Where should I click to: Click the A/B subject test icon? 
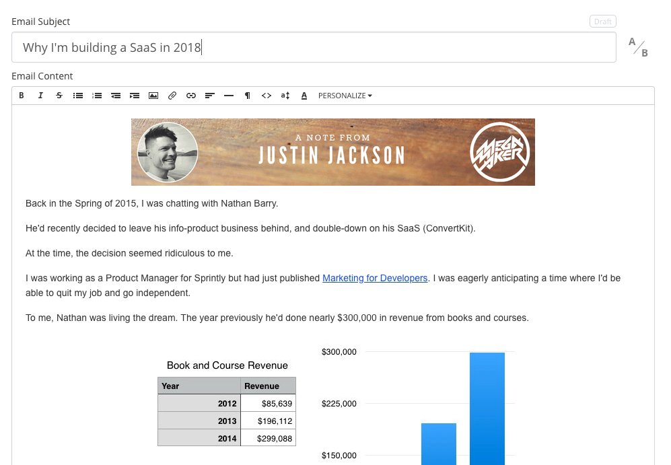638,47
